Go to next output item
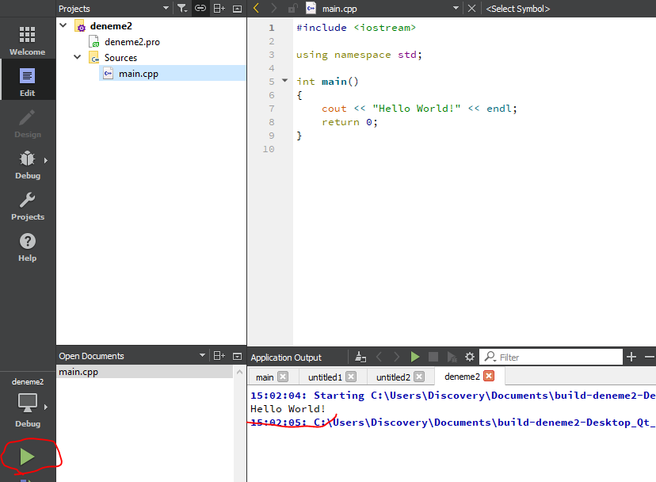The width and height of the screenshot is (656, 482). [396, 358]
